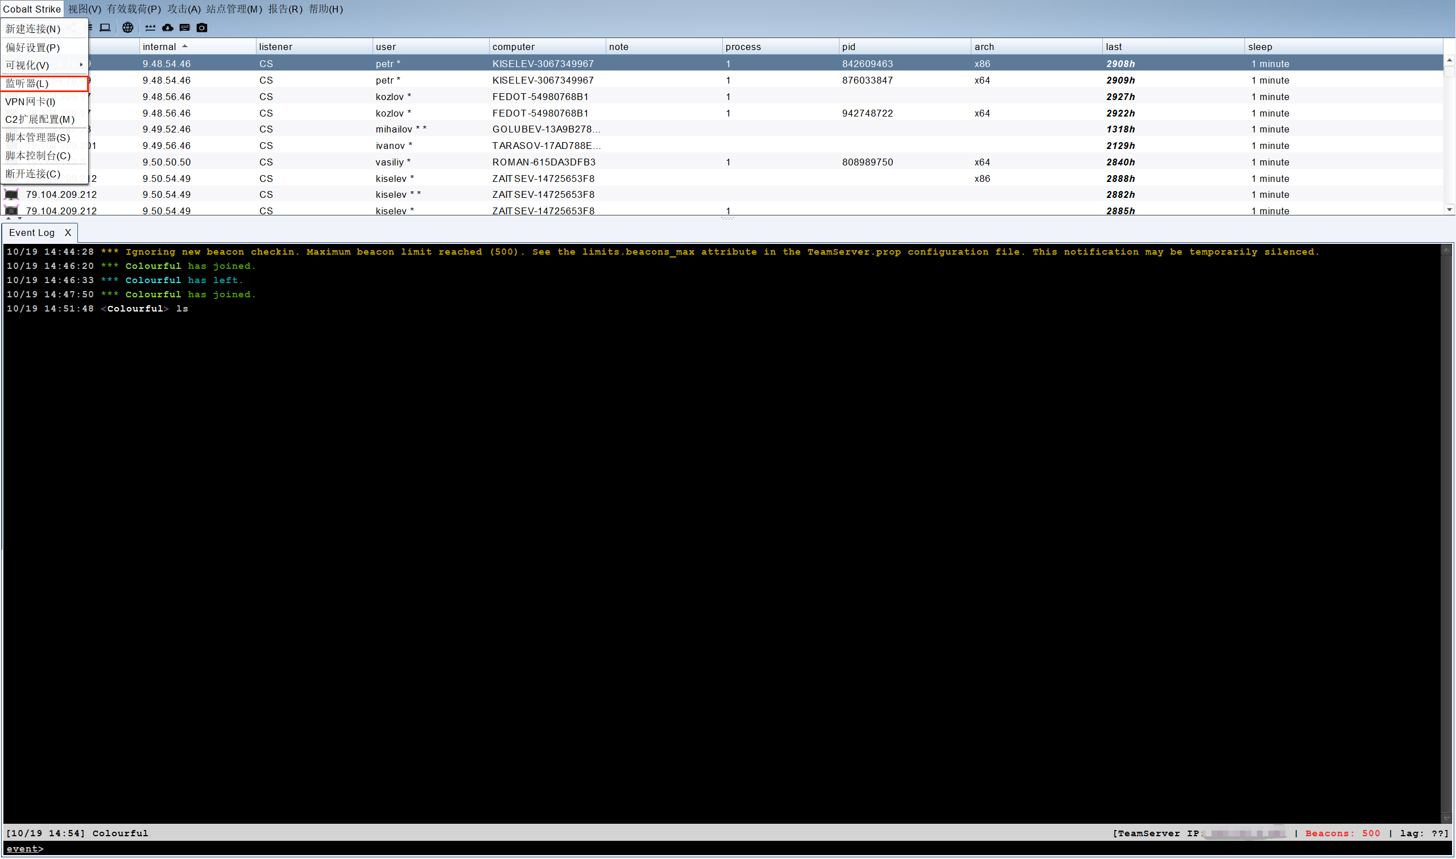Select the mihailov * * beacon row
Screen dimensions: 1456x859
tap(722, 129)
